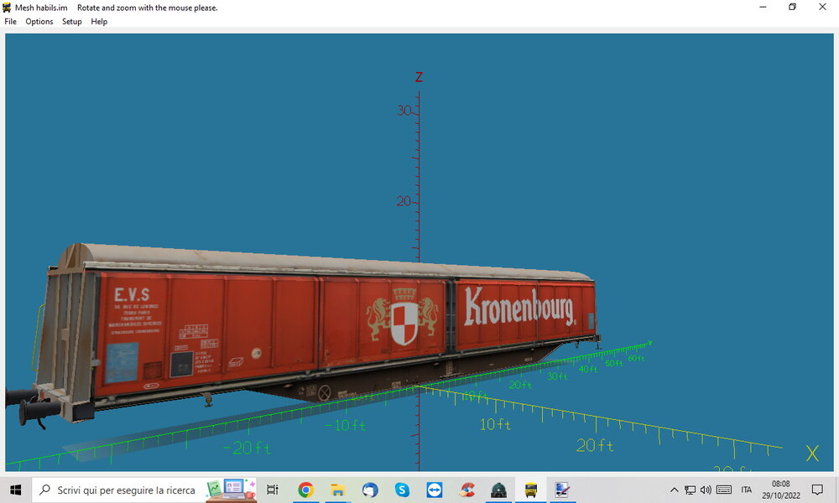Viewport: 839px width, 503px height.
Task: Click the Mesh habils.im title bar app icon
Action: click(x=7, y=8)
